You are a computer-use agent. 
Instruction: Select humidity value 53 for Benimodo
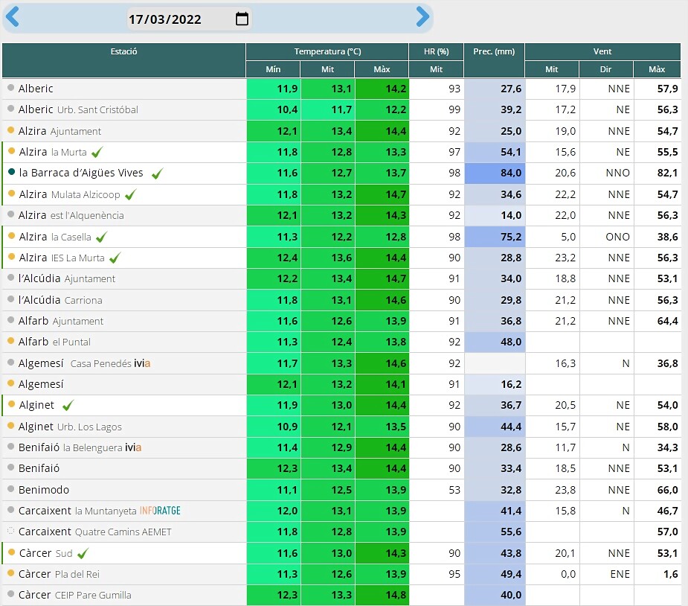pos(436,490)
